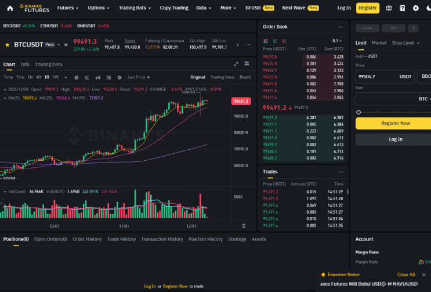Open the chart drawing tools icon
431x292 pixels.
point(87,78)
